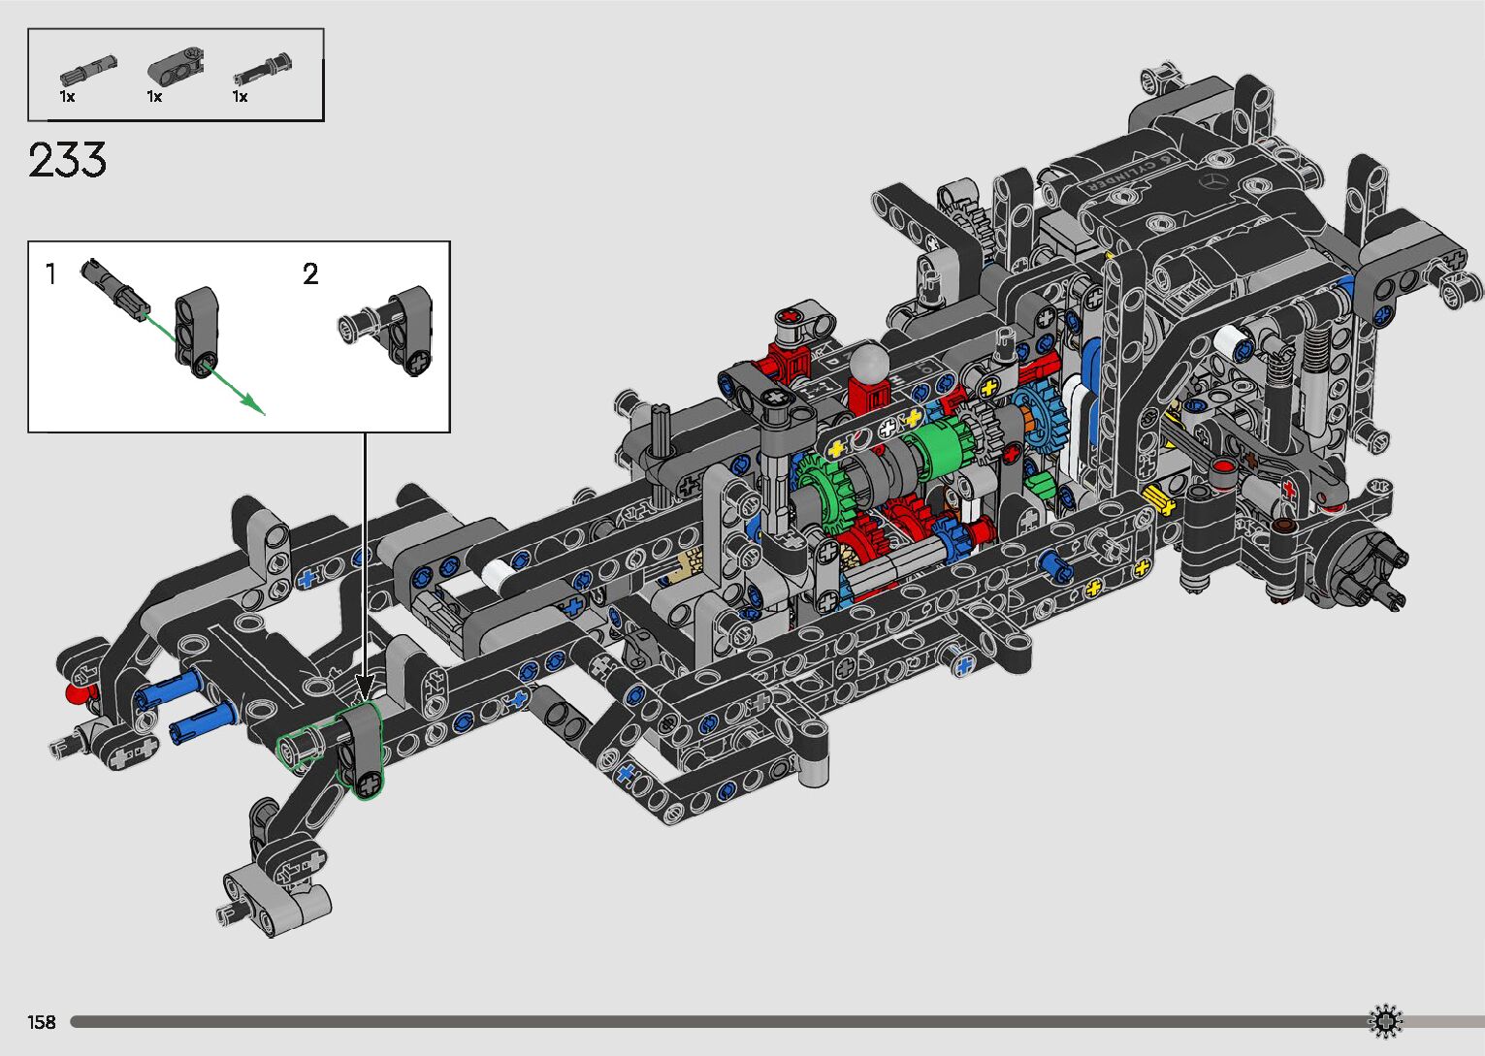The image size is (1485, 1056).
Task: Click the gear icon on the progress bar
Action: pos(1385,1021)
